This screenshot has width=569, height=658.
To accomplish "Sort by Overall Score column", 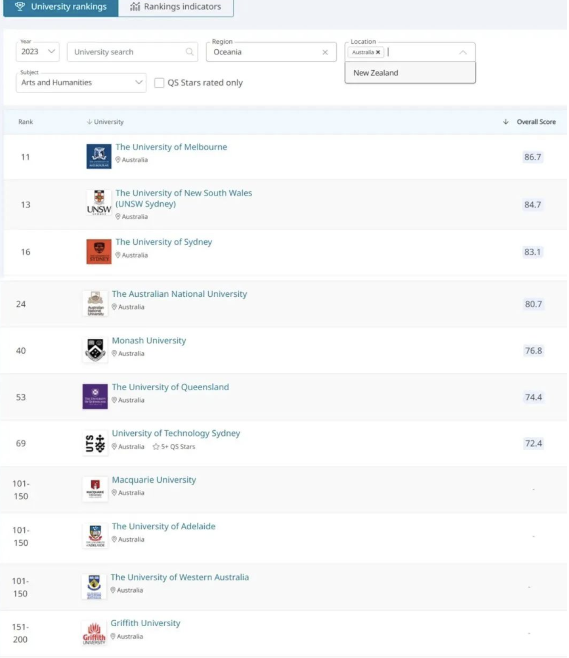I will click(x=535, y=122).
